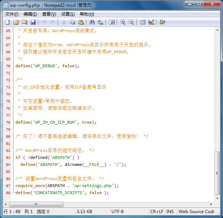
Task: Redo the edit via the toolbar
Action: pos(53,22)
